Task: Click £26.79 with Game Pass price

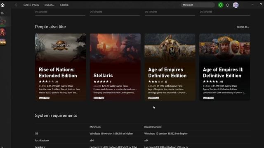Action: click(x=115, y=86)
